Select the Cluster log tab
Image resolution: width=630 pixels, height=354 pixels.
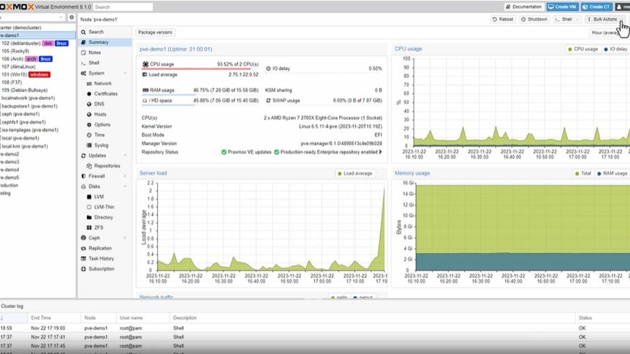pyautogui.click(x=12, y=306)
